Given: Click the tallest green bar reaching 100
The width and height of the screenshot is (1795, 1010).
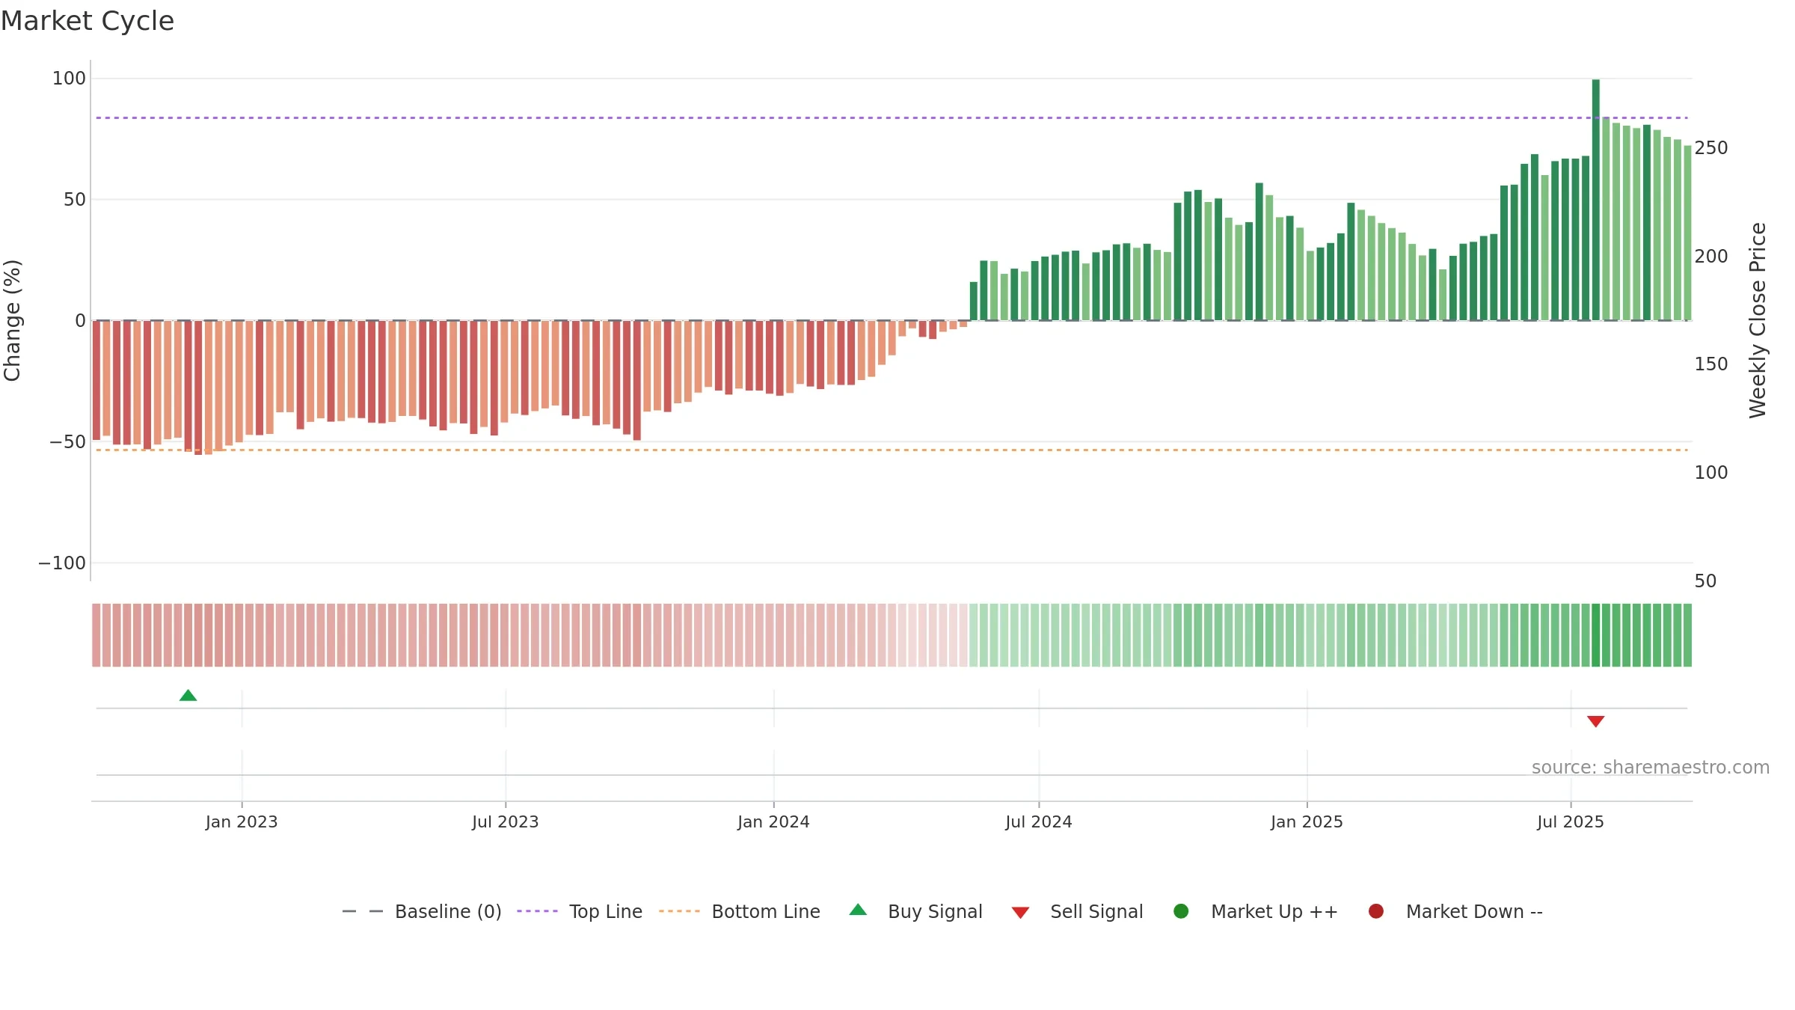Looking at the screenshot, I should 1595,200.
